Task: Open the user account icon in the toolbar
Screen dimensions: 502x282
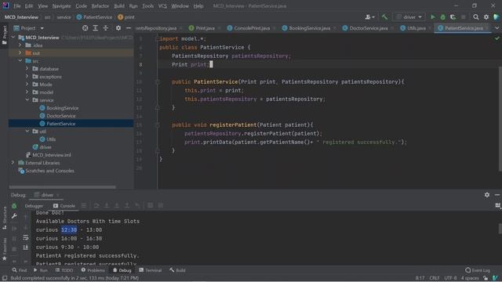Action: click(369, 17)
